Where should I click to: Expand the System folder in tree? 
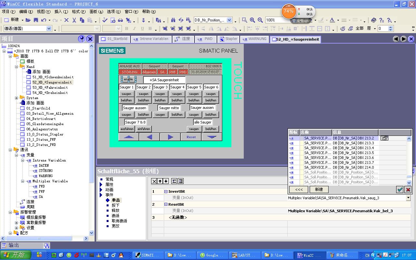pyautogui.click(x=16, y=98)
